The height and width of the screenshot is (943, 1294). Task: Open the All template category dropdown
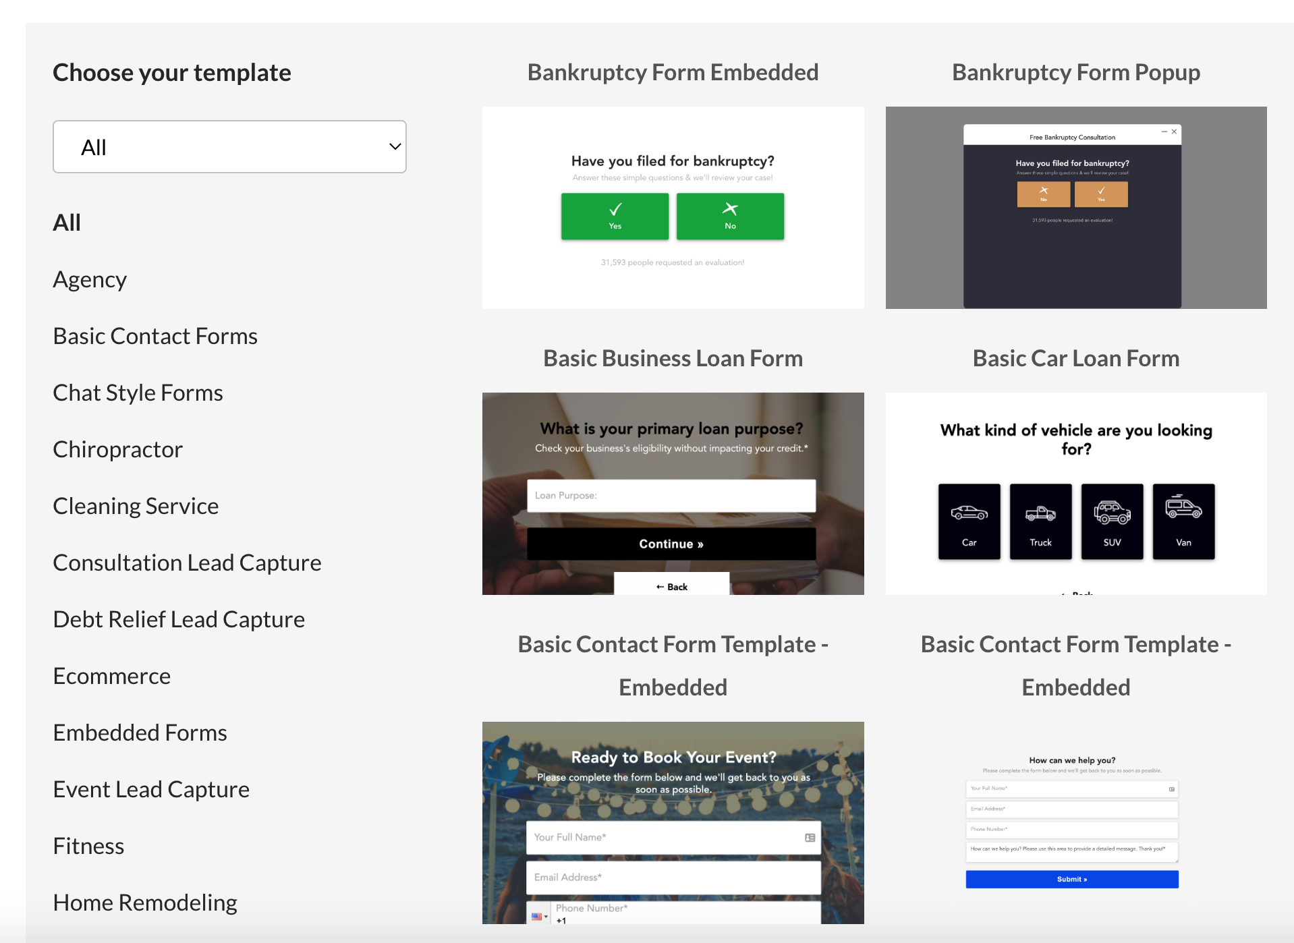click(229, 147)
